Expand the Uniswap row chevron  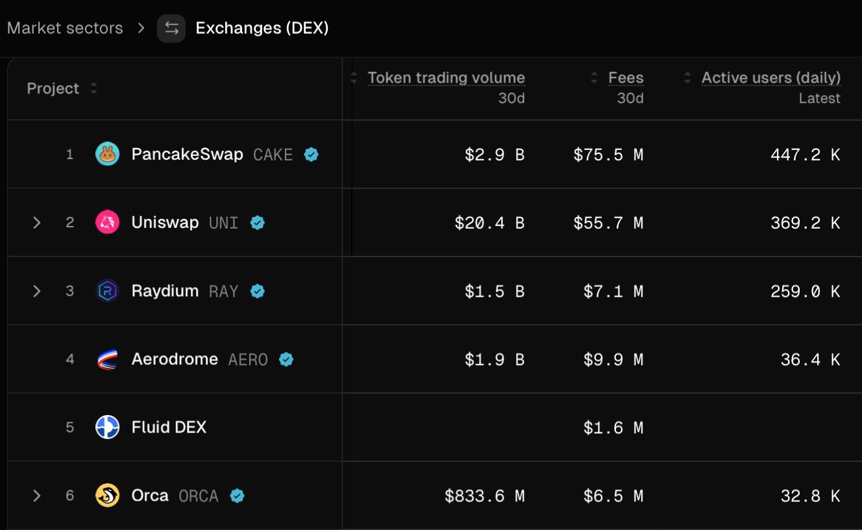point(37,223)
